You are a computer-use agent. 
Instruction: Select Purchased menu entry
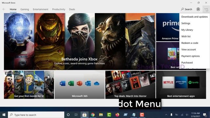pos(195,63)
